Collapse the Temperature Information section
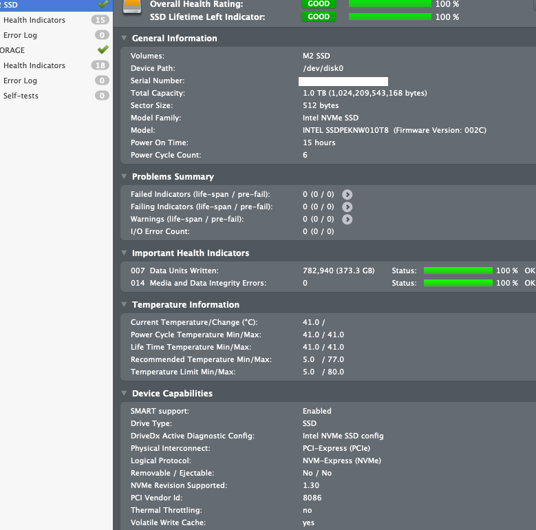The height and width of the screenshot is (530, 536). pyautogui.click(x=124, y=304)
